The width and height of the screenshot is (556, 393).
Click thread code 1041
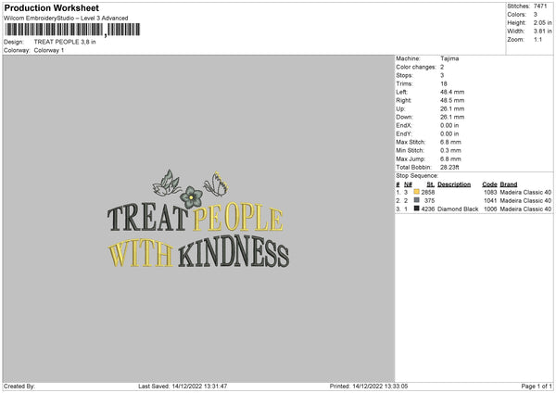click(490, 201)
